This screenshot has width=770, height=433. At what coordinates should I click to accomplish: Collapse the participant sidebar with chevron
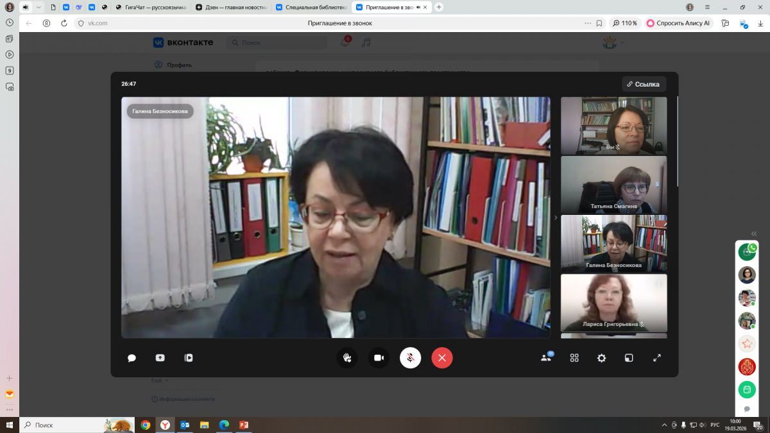(556, 217)
